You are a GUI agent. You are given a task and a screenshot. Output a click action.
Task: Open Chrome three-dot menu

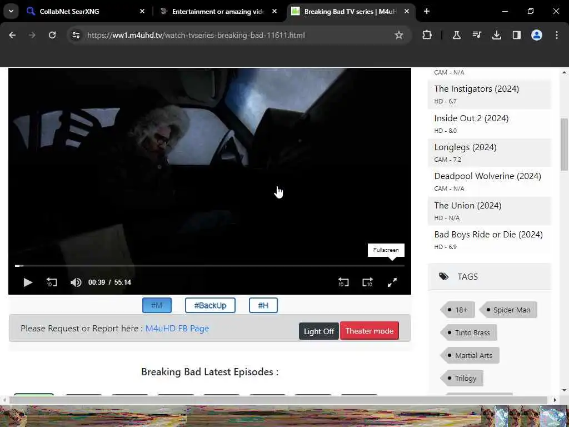[x=557, y=35]
